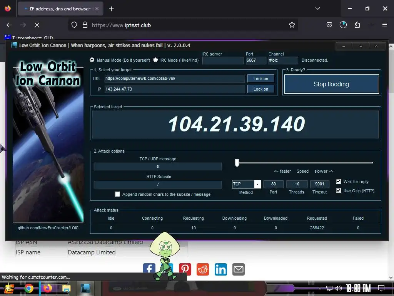Click the IRC Port field showing 6667
This screenshot has height=296, width=394.
point(256,61)
